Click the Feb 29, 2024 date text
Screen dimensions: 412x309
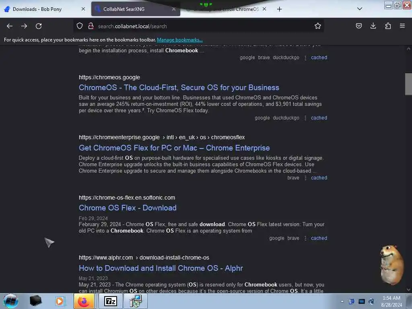tap(93, 218)
